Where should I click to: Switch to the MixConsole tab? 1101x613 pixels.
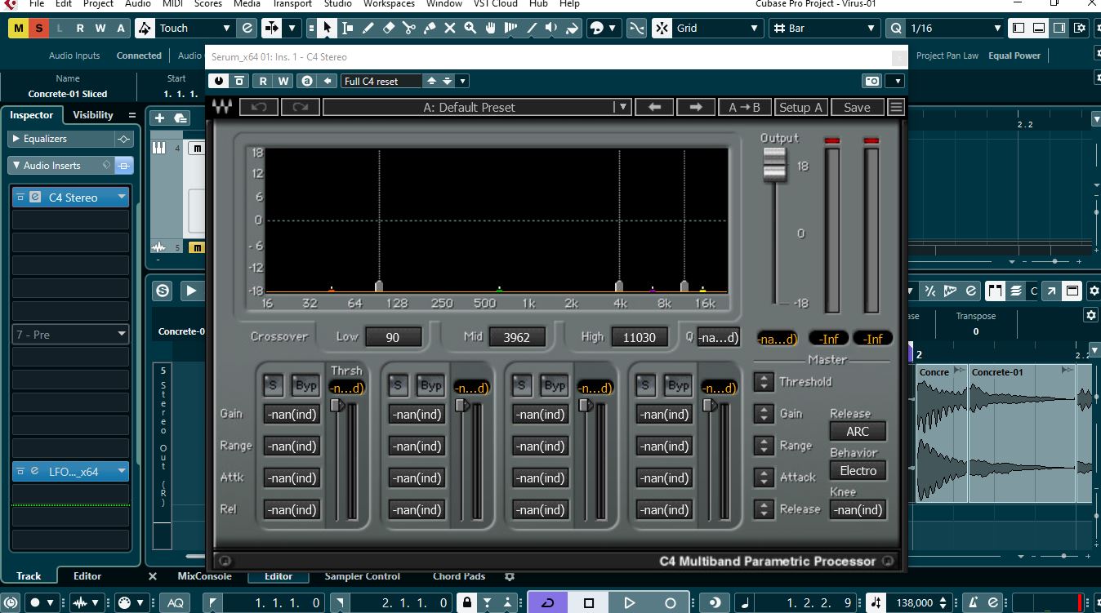(204, 576)
